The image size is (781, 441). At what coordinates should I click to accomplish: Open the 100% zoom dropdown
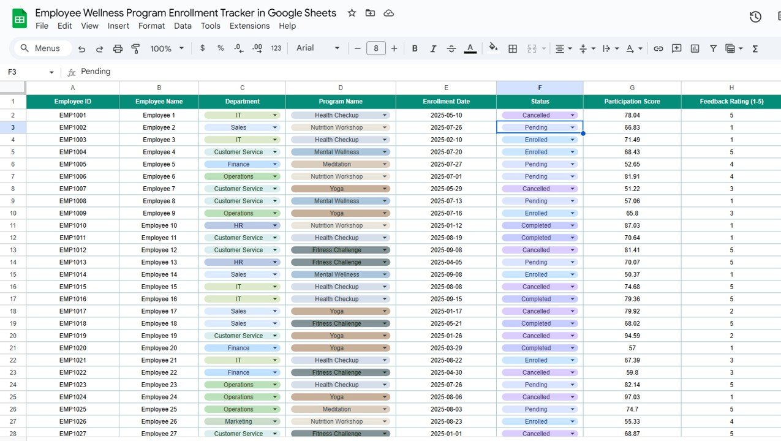click(167, 48)
